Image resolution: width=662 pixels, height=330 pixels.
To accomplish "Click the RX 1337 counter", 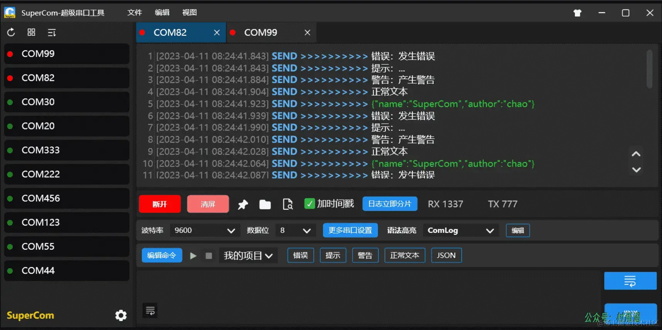I will click(445, 204).
